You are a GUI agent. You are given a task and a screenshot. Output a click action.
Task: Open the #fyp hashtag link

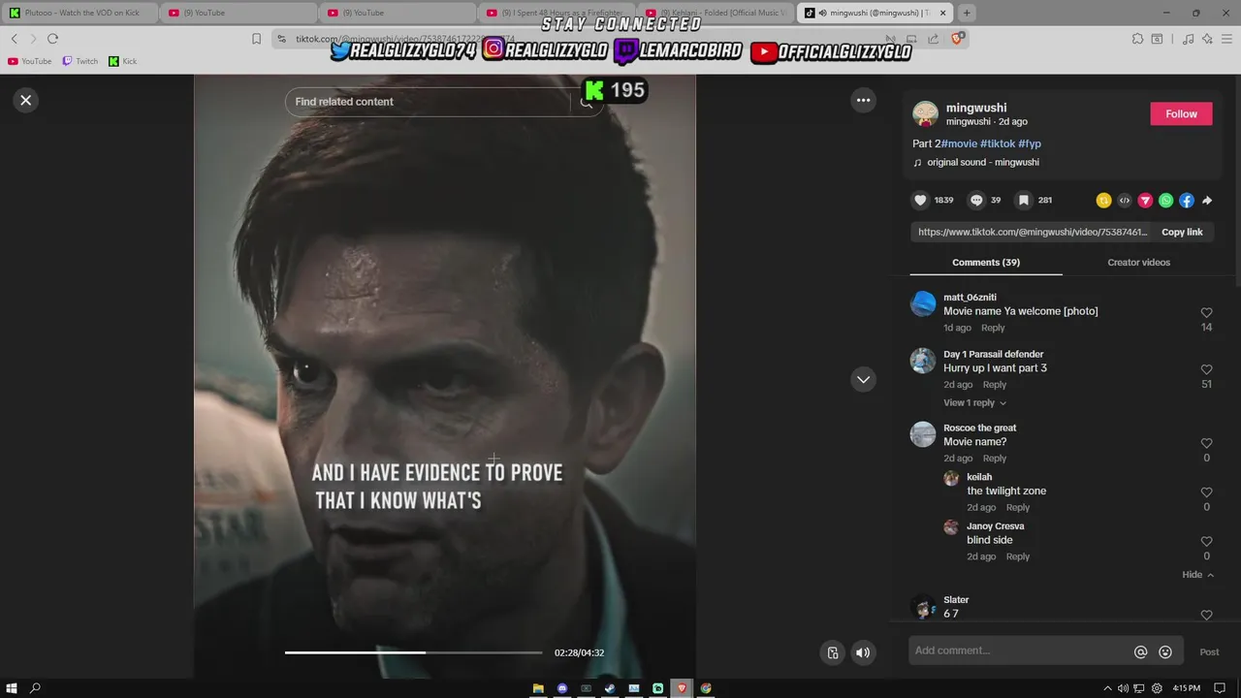coord(1030,143)
